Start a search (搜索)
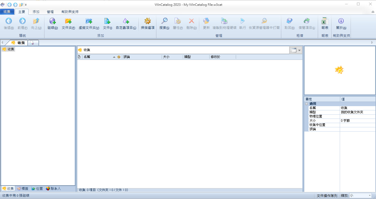Image resolution: width=376 pixels, height=199 pixels. pos(164,24)
